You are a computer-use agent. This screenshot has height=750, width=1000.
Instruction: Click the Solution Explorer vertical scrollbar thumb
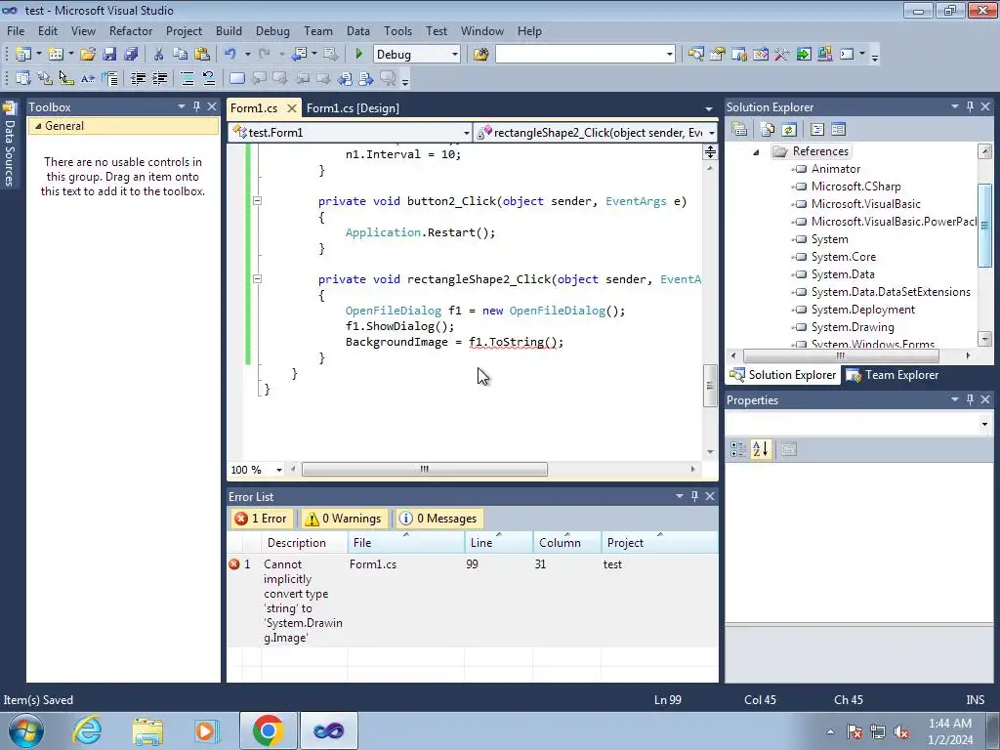pyautogui.click(x=984, y=226)
